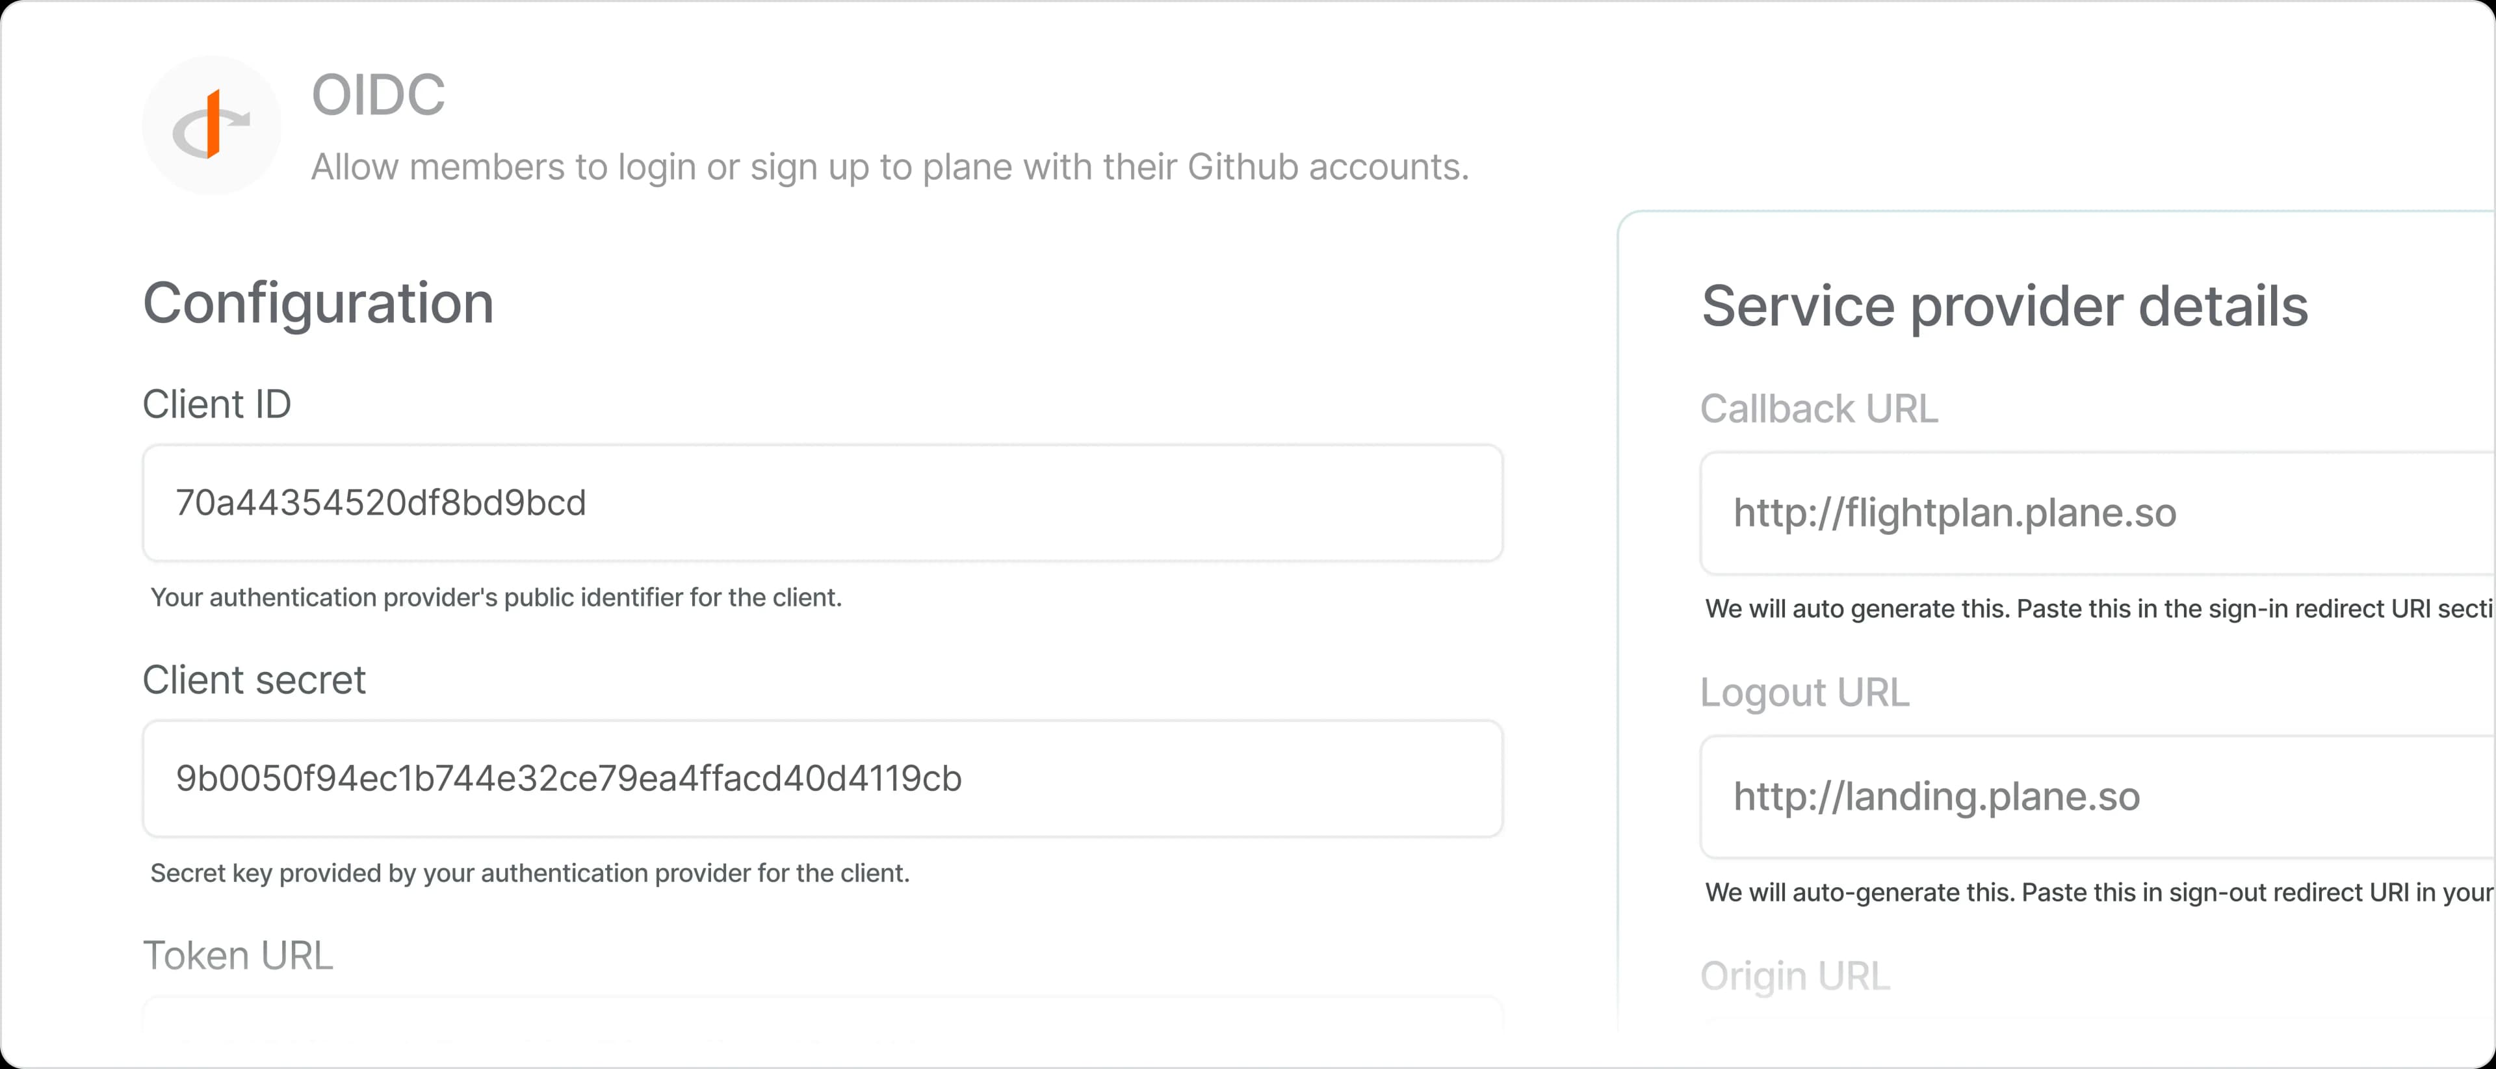Focus the Token URL input field
Image resolution: width=2496 pixels, height=1069 pixels.
tap(822, 1017)
